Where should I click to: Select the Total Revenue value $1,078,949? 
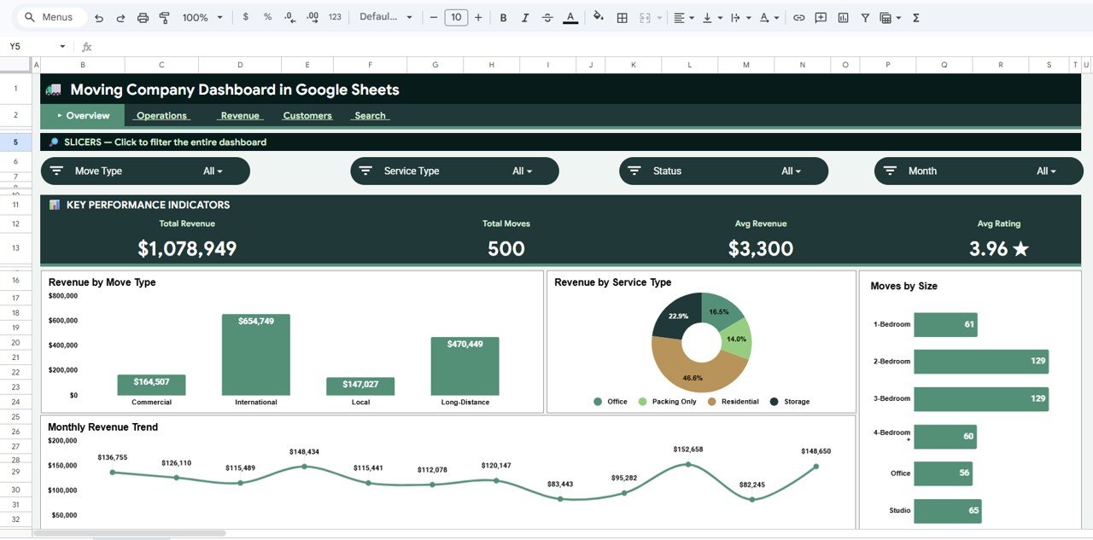[187, 248]
